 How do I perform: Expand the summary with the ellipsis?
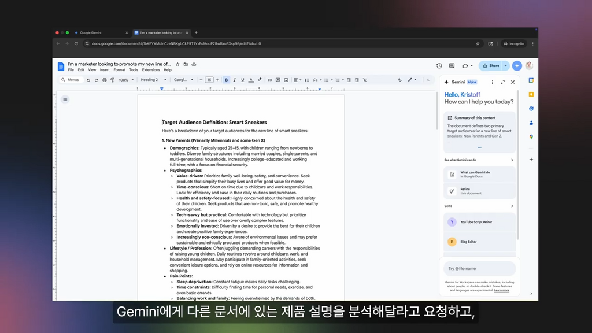(479, 147)
